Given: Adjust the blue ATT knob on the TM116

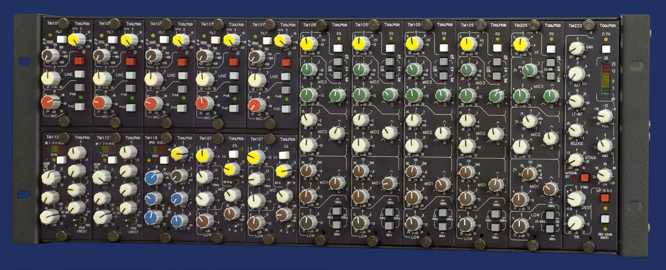Looking at the screenshot, I should (180, 221).
